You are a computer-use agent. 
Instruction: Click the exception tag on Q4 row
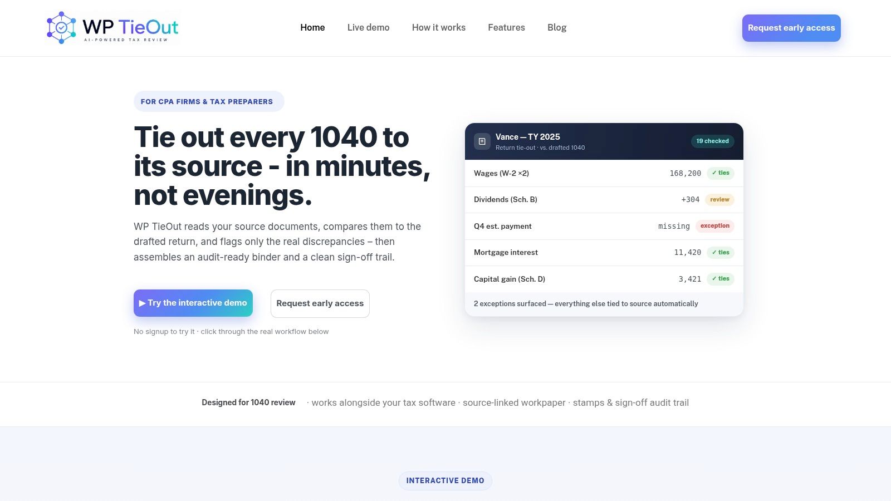[x=715, y=226]
